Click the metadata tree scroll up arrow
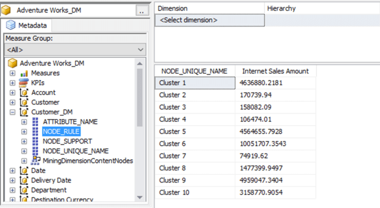 pos(140,63)
